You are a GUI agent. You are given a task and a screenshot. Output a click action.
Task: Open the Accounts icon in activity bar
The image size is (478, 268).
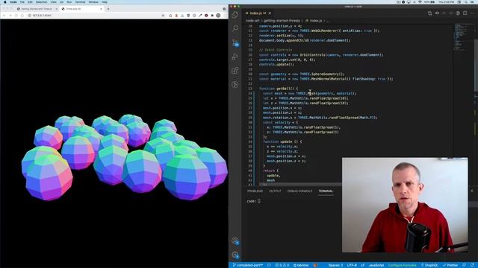[x=235, y=241]
